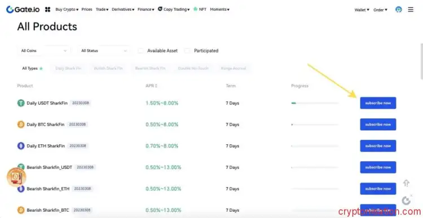Click the Ethereum icon for Daily ETH SharkFin
Viewport: 423px width, 218px height.
21,146
